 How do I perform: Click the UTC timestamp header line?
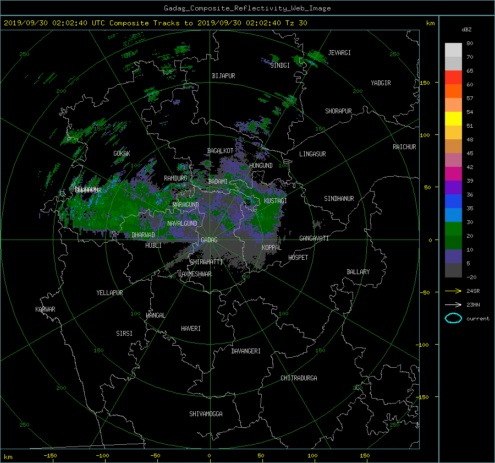coord(155,23)
